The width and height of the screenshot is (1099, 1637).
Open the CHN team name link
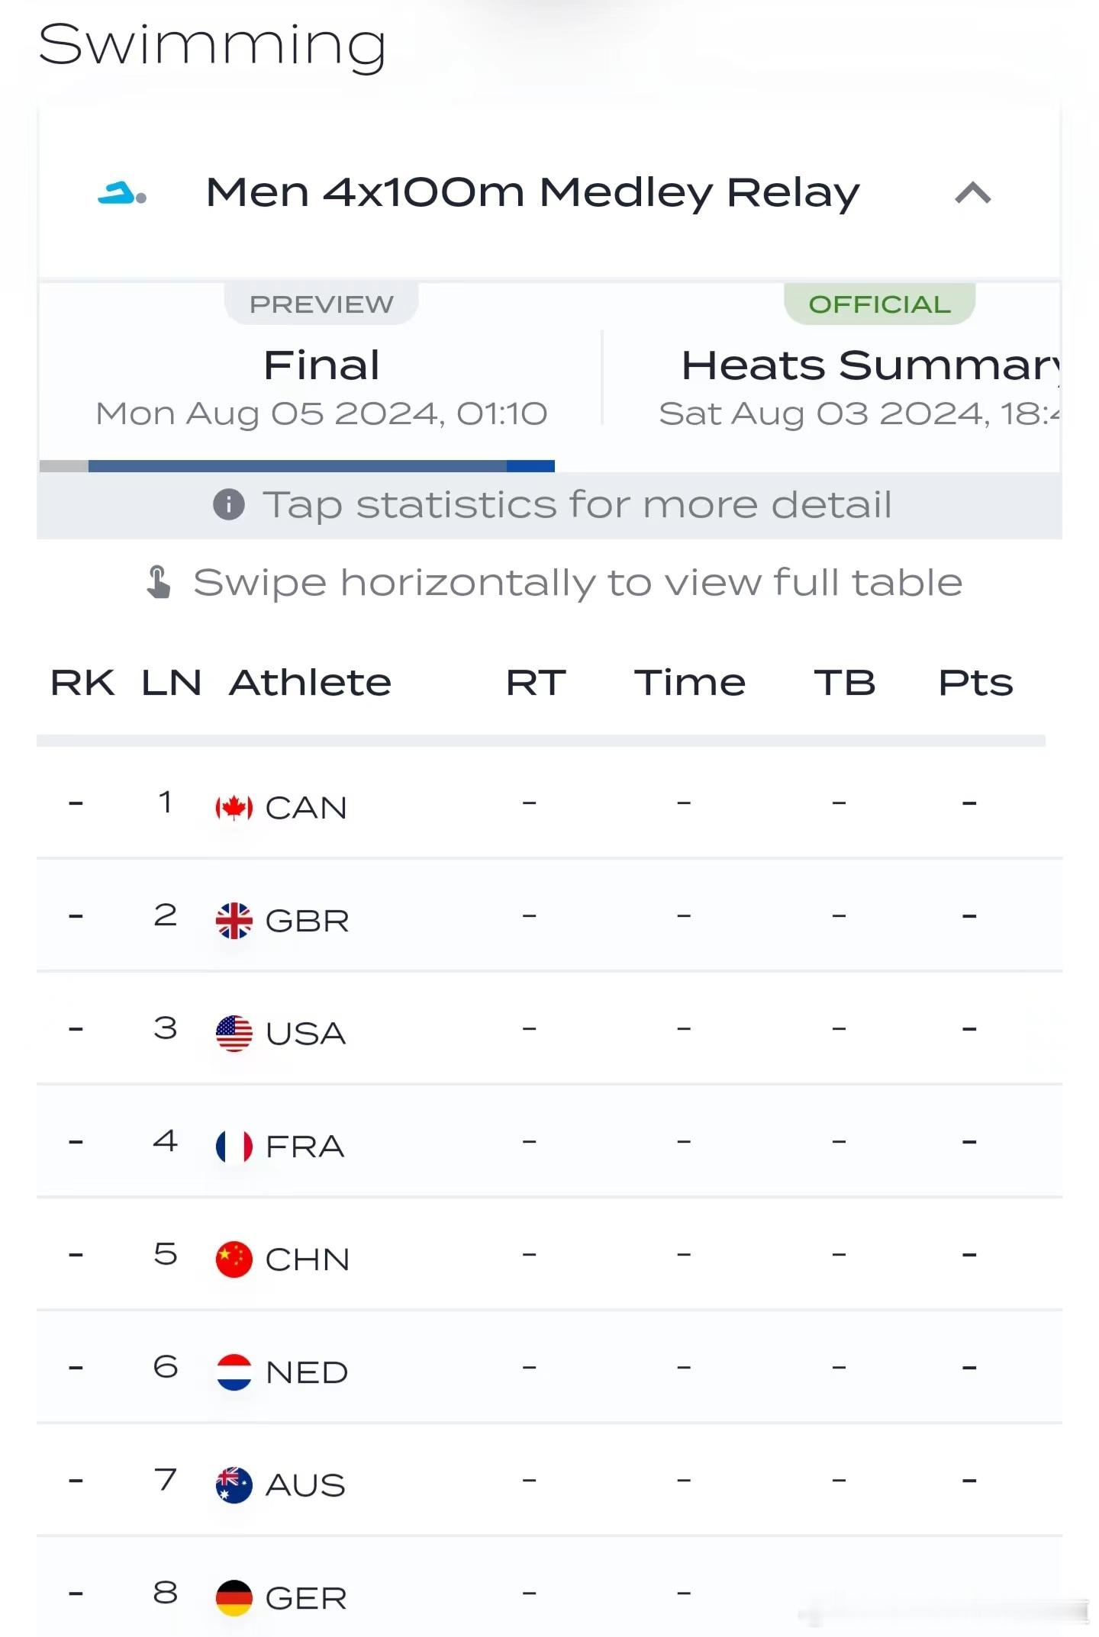click(x=307, y=1259)
